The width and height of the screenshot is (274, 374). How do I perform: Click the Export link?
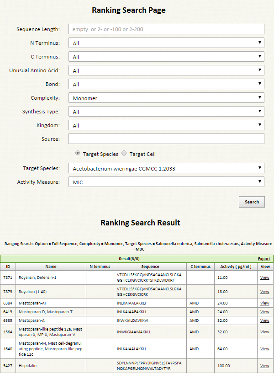pyautogui.click(x=264, y=259)
